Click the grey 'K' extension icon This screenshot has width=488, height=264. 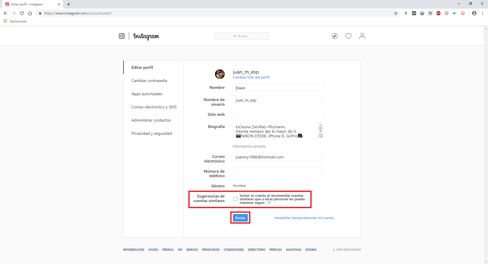(x=447, y=13)
